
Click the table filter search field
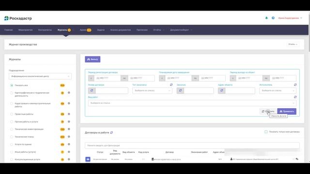pyautogui.click(x=192, y=145)
